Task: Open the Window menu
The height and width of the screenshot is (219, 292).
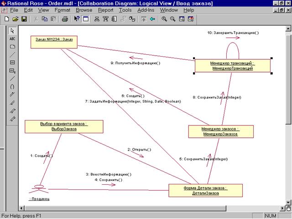Action: tap(169, 10)
